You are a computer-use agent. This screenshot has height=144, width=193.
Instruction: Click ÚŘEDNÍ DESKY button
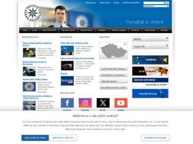pyautogui.click(x=113, y=81)
